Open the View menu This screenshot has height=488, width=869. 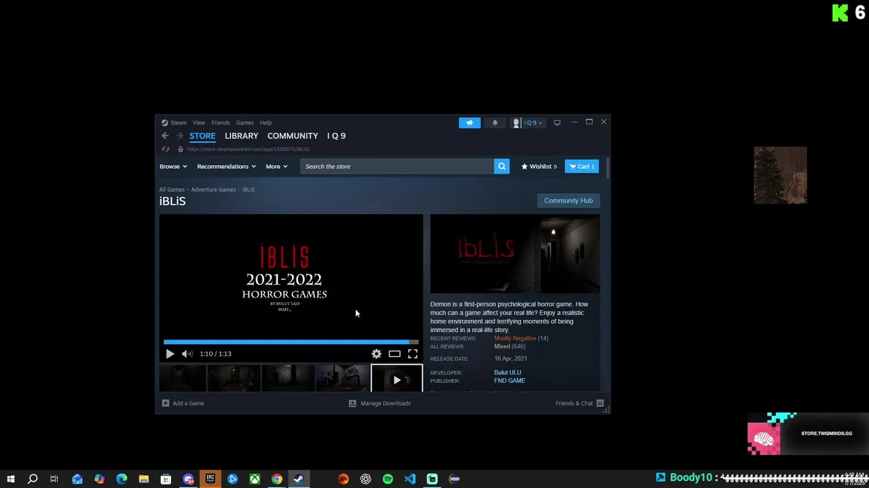199,123
